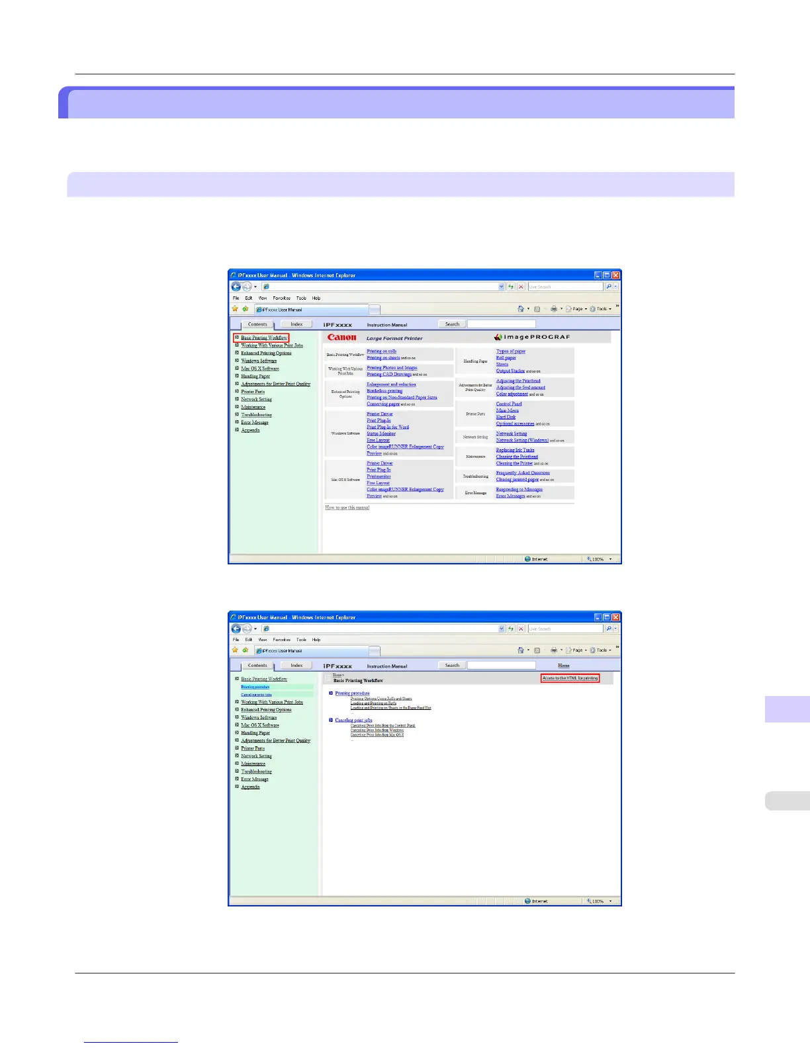Click manual search field in Canon home page window
The image size is (810, 1048).
click(x=502, y=324)
